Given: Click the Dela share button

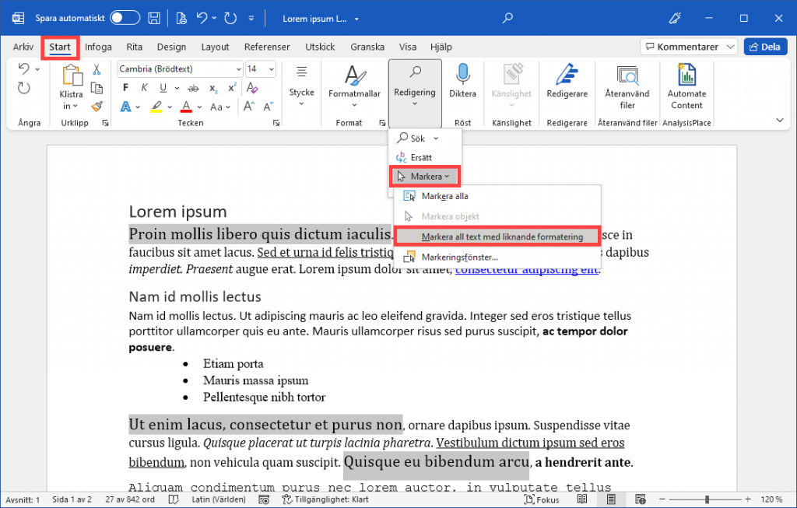Looking at the screenshot, I should click(x=765, y=46).
